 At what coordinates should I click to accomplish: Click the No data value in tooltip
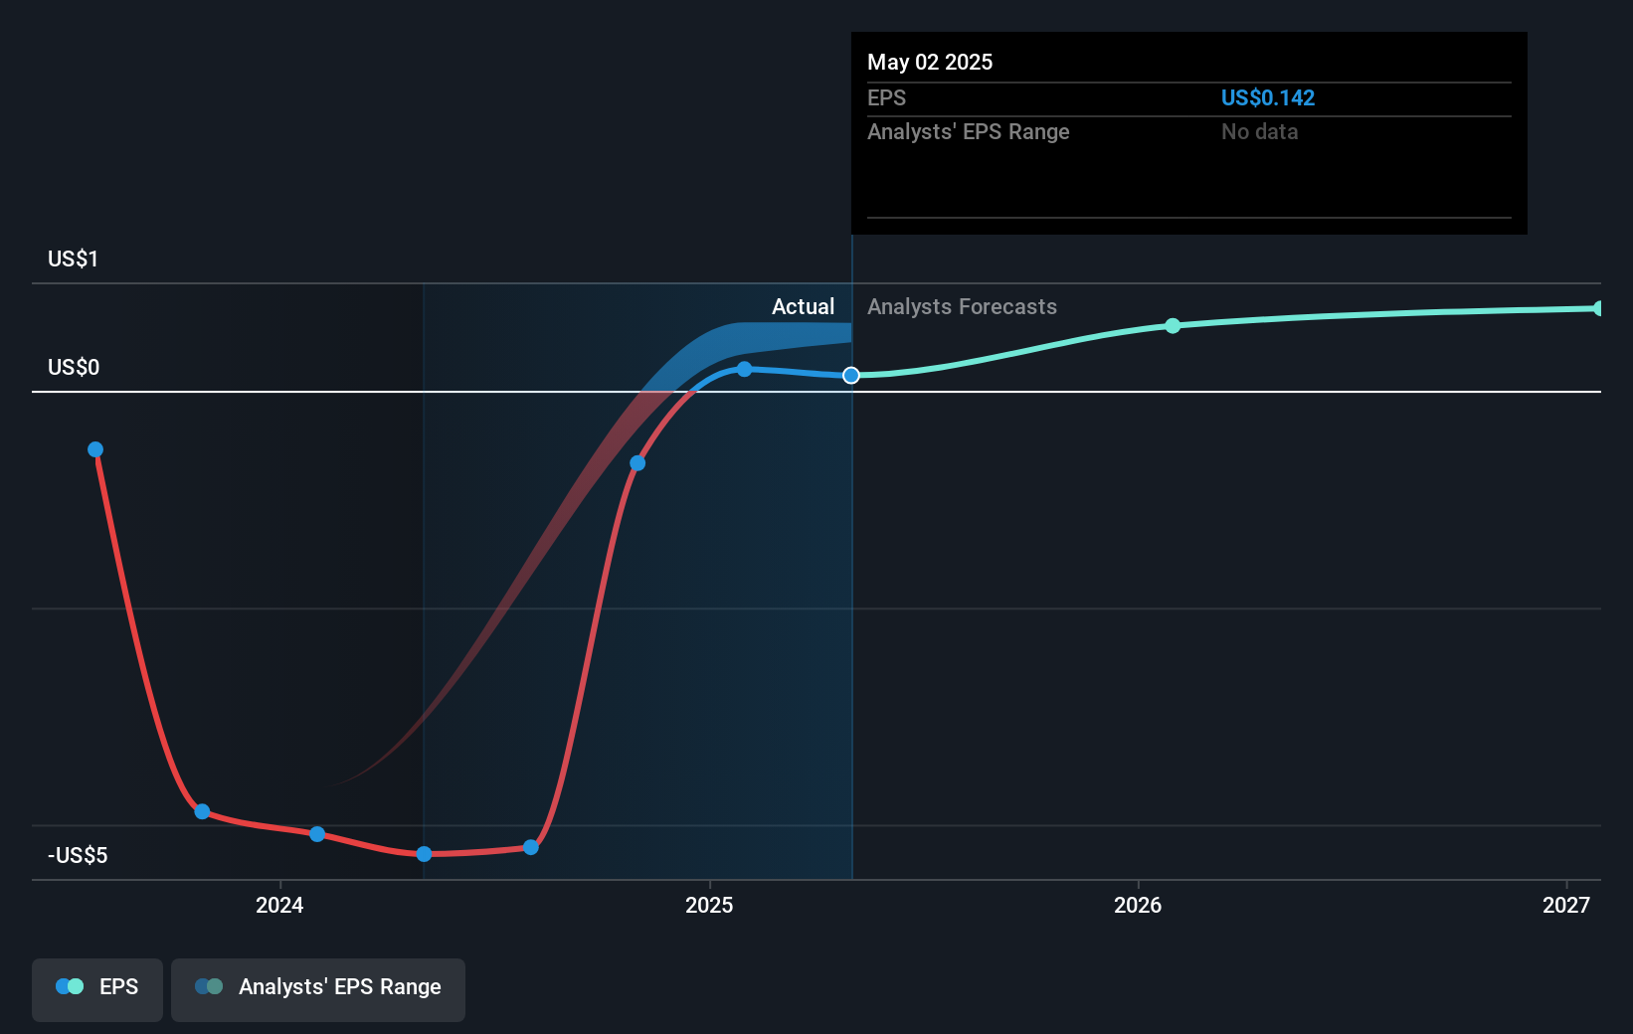(x=1260, y=132)
